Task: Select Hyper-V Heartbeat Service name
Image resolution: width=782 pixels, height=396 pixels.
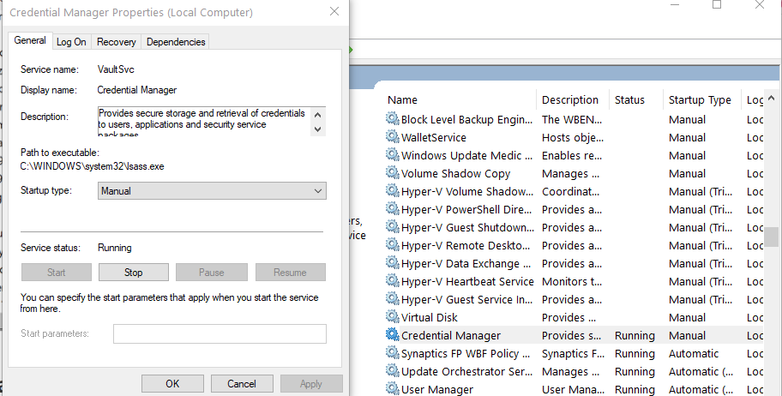Action: click(x=467, y=281)
